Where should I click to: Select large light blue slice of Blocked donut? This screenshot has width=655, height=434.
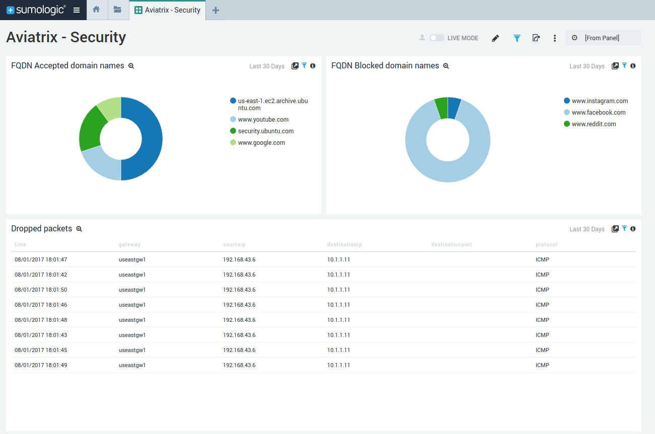tap(448, 171)
